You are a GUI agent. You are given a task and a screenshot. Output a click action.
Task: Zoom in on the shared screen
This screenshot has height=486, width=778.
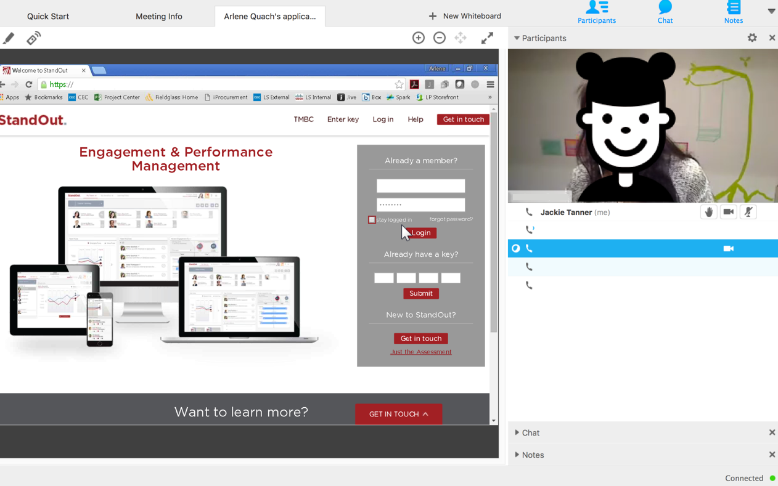click(x=419, y=38)
